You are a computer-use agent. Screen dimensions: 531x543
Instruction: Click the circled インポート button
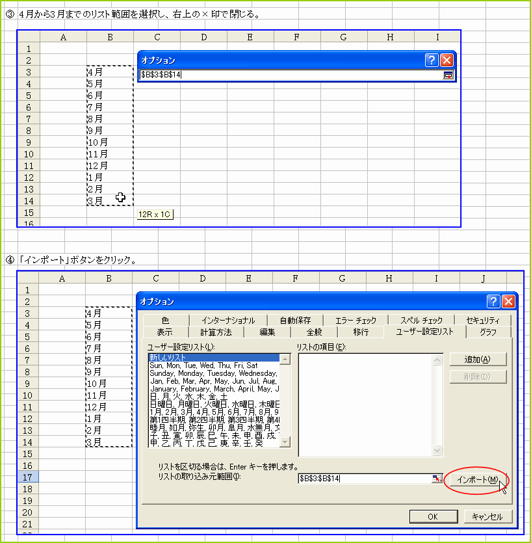(x=476, y=479)
